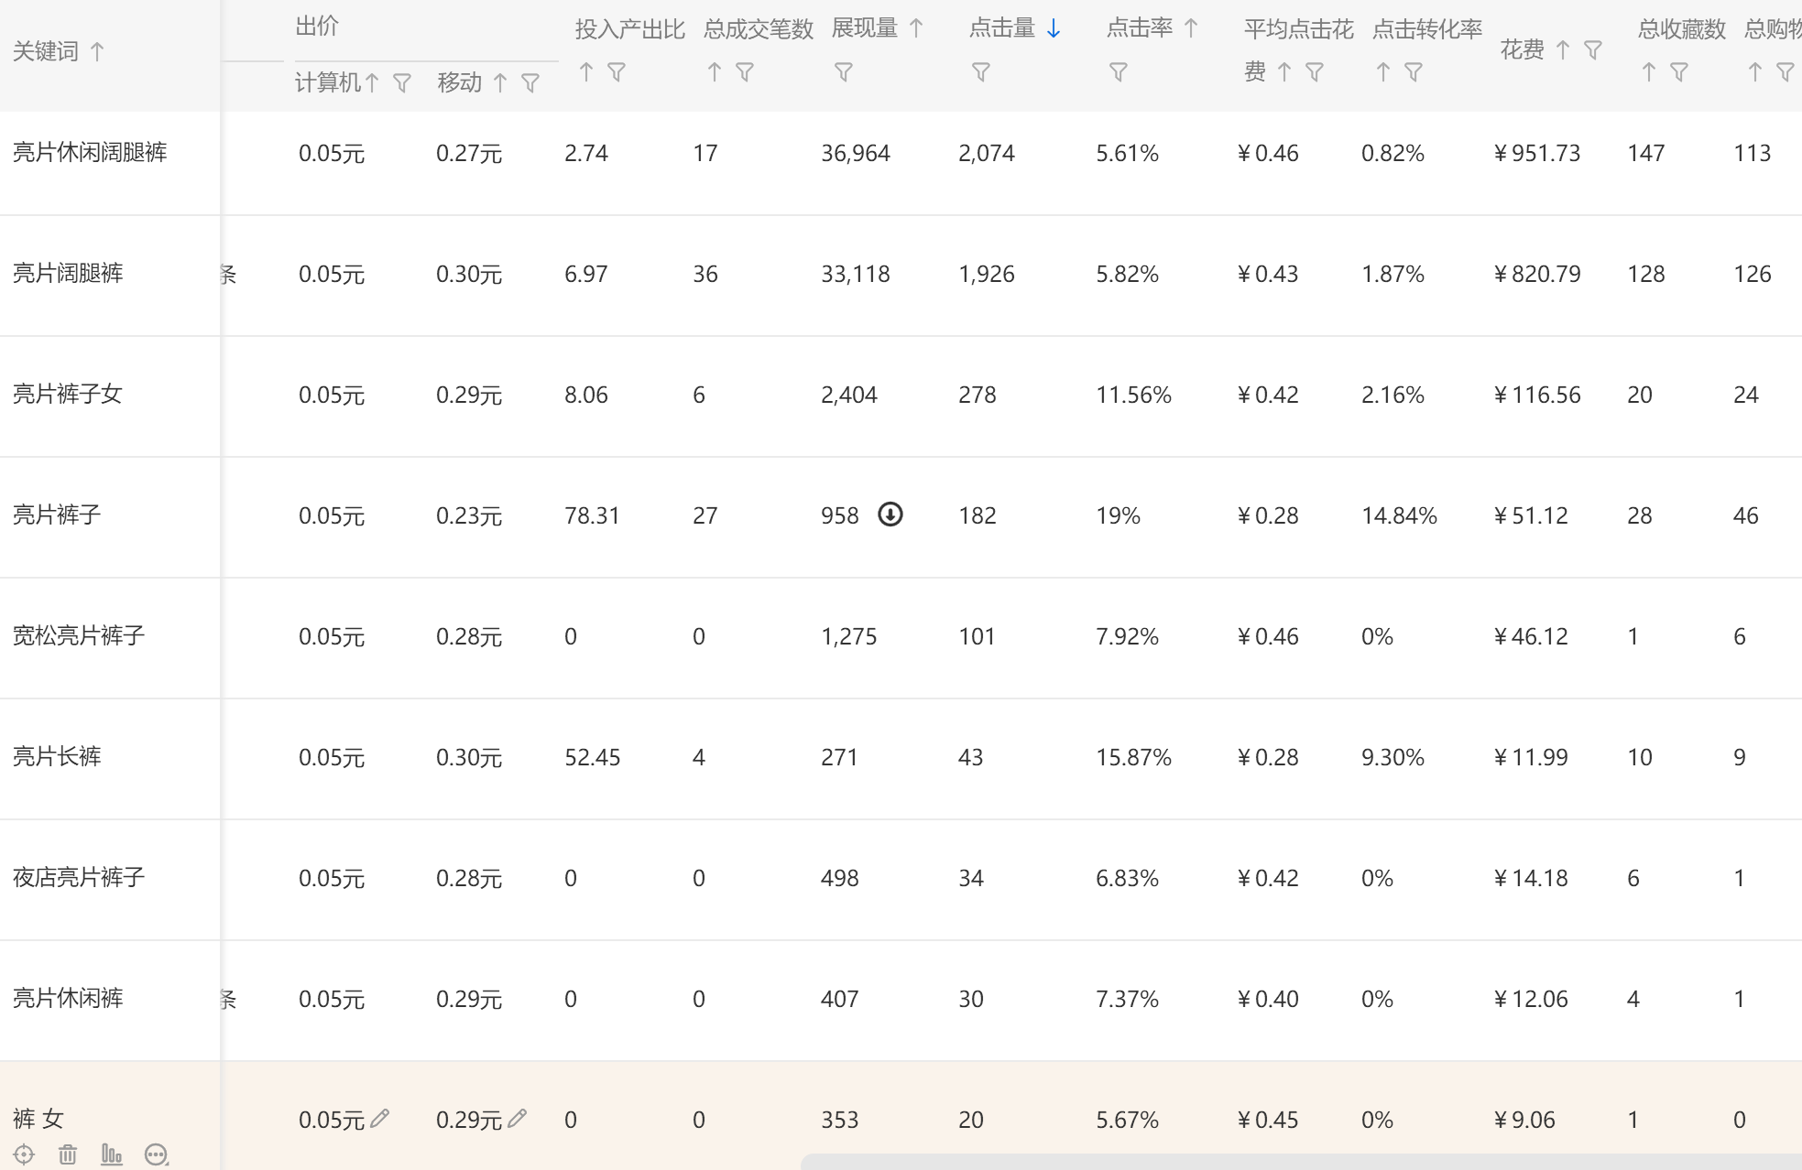Image resolution: width=1802 pixels, height=1170 pixels.
Task: Select keyword 亮片休闲裤
Action: pyautogui.click(x=68, y=998)
